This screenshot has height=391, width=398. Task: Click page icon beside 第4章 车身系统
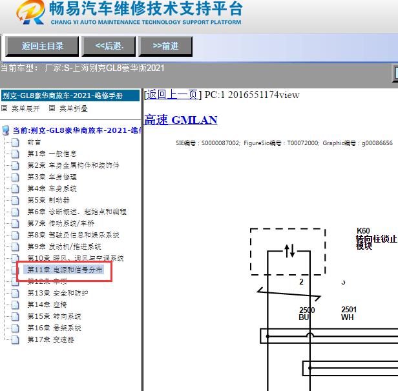click(16, 189)
